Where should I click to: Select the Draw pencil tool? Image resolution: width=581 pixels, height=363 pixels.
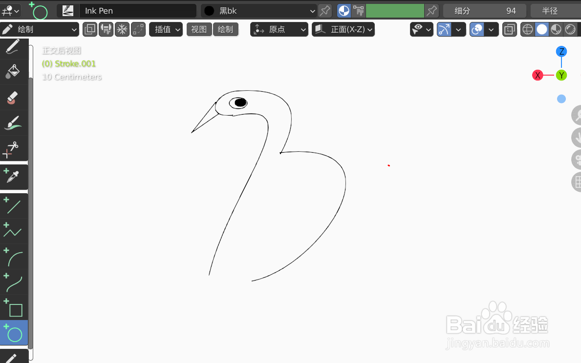point(14,48)
